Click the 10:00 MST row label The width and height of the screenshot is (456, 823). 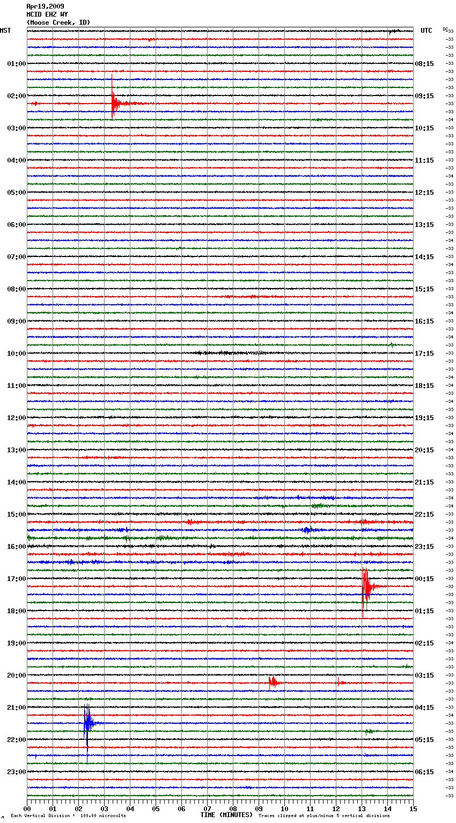pos(17,354)
